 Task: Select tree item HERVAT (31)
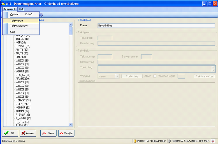pyautogui.click(x=23, y=100)
